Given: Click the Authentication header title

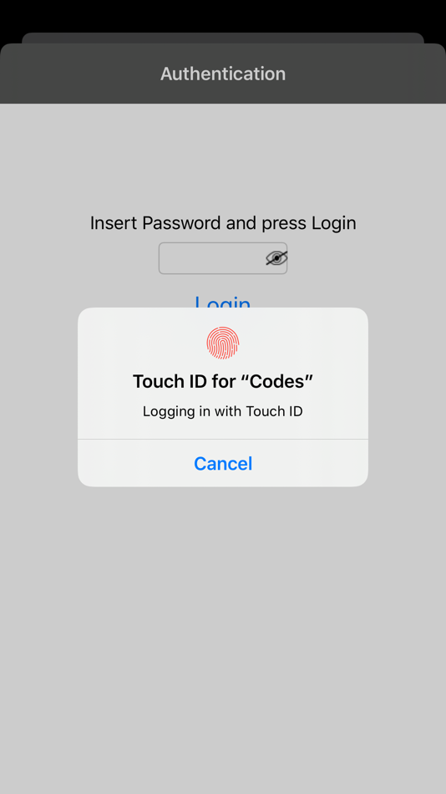Looking at the screenshot, I should pos(223,74).
